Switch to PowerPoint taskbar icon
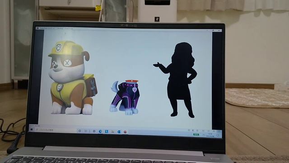Viewport: 289px width, 163px height. coord(125,132)
